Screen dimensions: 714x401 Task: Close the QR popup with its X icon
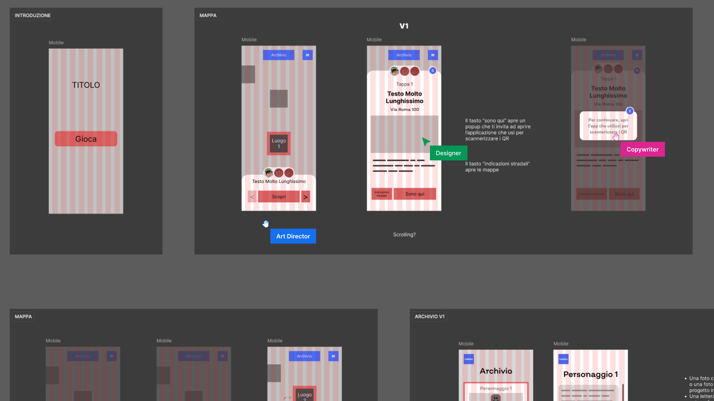[630, 111]
